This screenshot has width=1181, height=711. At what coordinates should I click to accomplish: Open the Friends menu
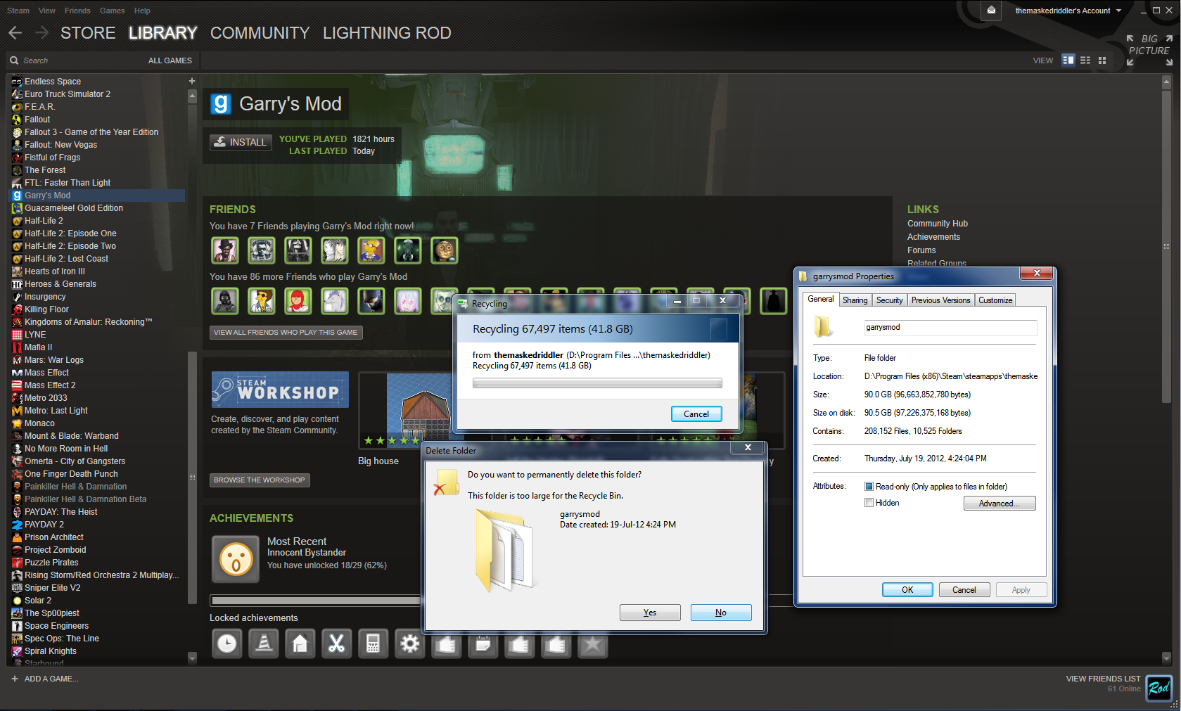77,11
